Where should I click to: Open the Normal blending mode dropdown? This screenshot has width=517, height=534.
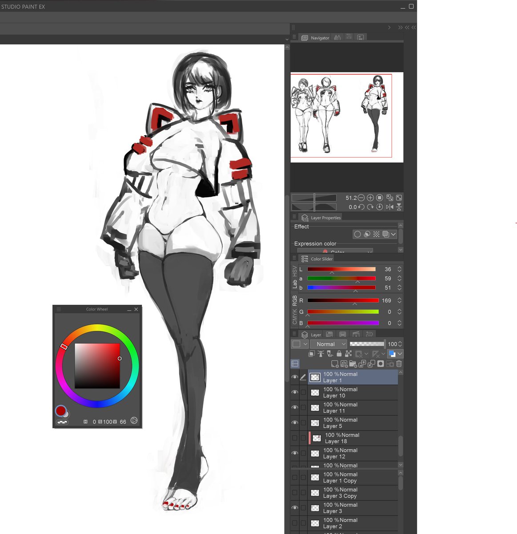[329, 344]
